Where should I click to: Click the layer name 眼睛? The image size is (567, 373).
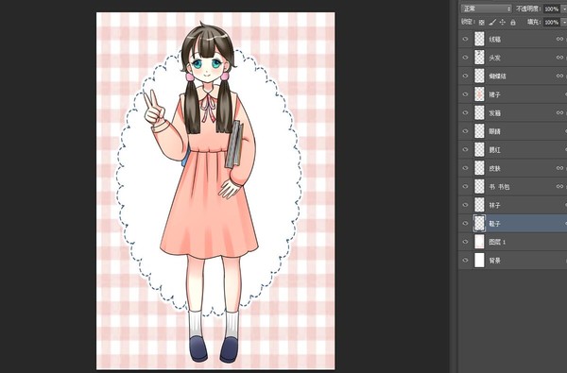coord(494,131)
